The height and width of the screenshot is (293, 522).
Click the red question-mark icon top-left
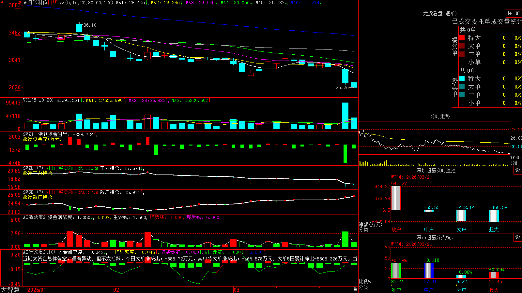pyautogui.click(x=20, y=3)
